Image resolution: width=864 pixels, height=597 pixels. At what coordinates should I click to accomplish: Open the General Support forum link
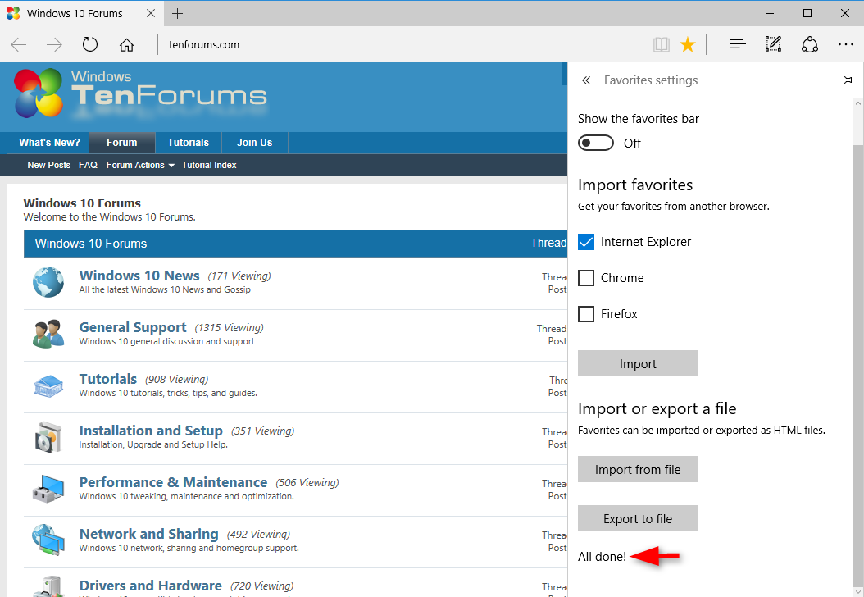click(133, 327)
